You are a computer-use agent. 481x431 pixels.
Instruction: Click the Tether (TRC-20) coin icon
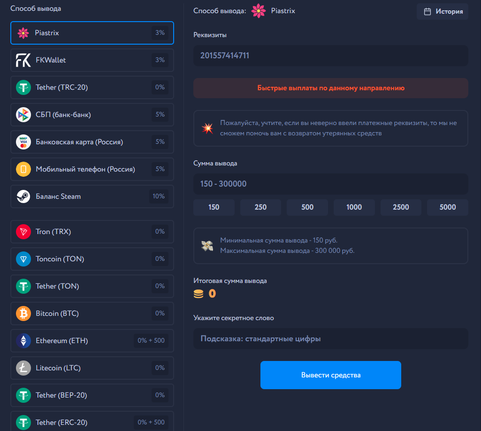click(x=23, y=87)
